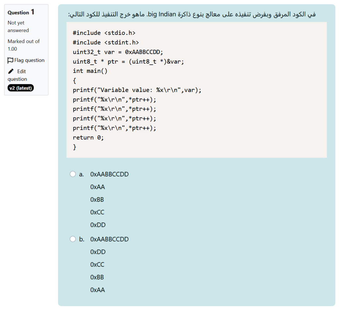The height and width of the screenshot is (312, 339).
Task: Click the flag icon beside Flag question
Action: 10,60
